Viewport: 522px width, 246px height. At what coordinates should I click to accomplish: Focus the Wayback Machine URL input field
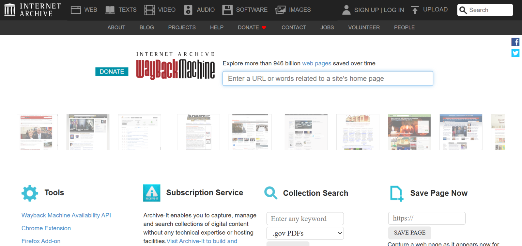[328, 78]
